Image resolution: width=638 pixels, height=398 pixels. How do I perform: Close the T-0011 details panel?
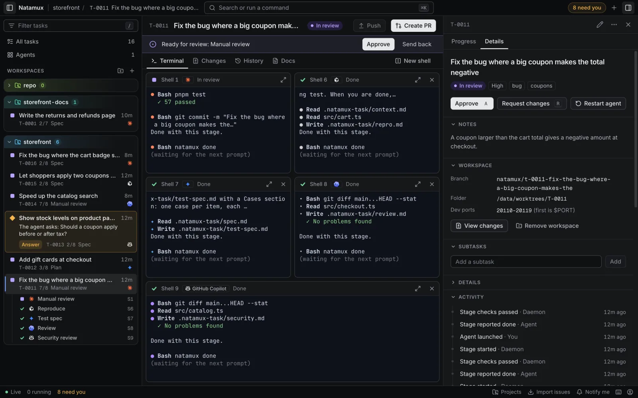628,25
